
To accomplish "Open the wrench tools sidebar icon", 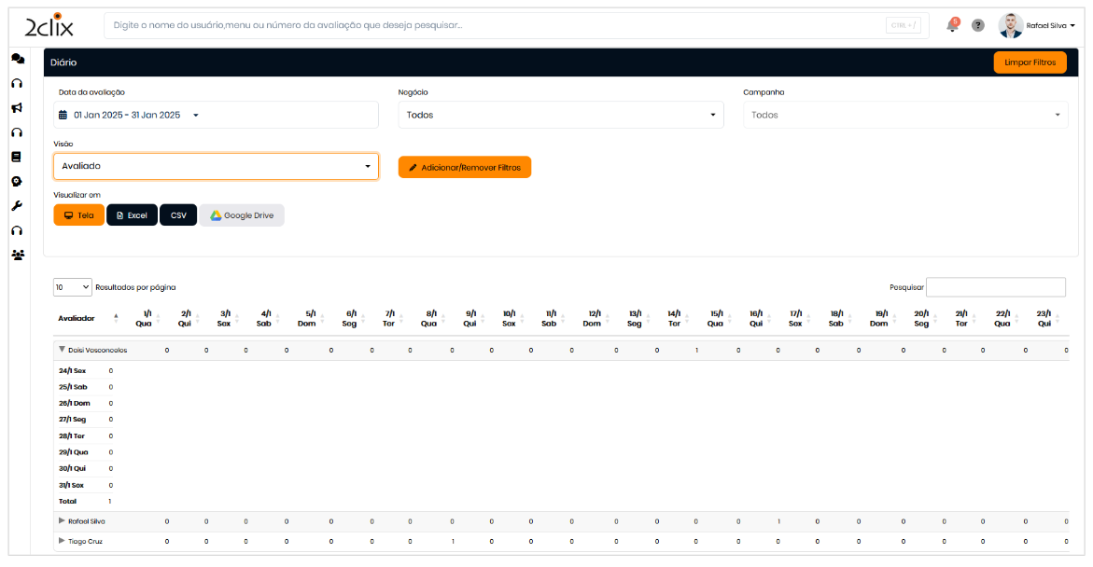I will point(17,205).
